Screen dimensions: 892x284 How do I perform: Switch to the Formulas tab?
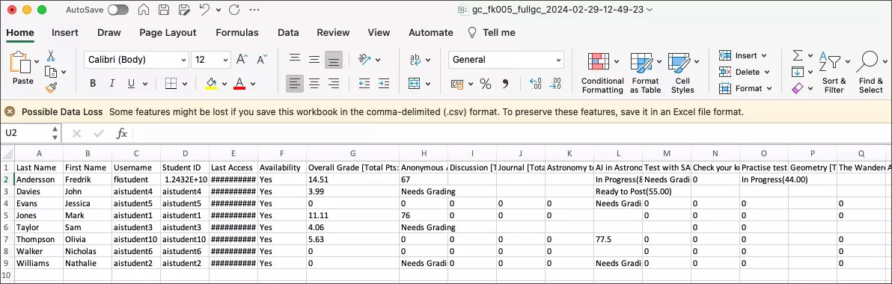(236, 32)
